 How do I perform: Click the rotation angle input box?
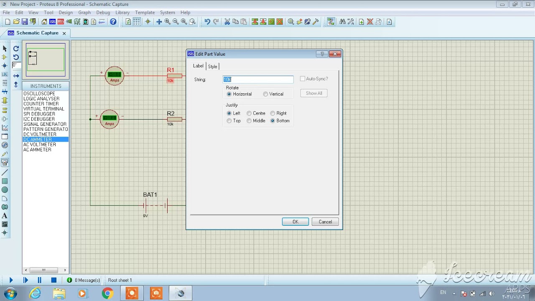click(x=16, y=65)
